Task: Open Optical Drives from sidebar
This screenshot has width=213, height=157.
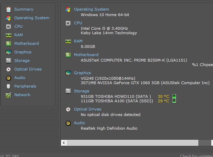Action: 28,69
